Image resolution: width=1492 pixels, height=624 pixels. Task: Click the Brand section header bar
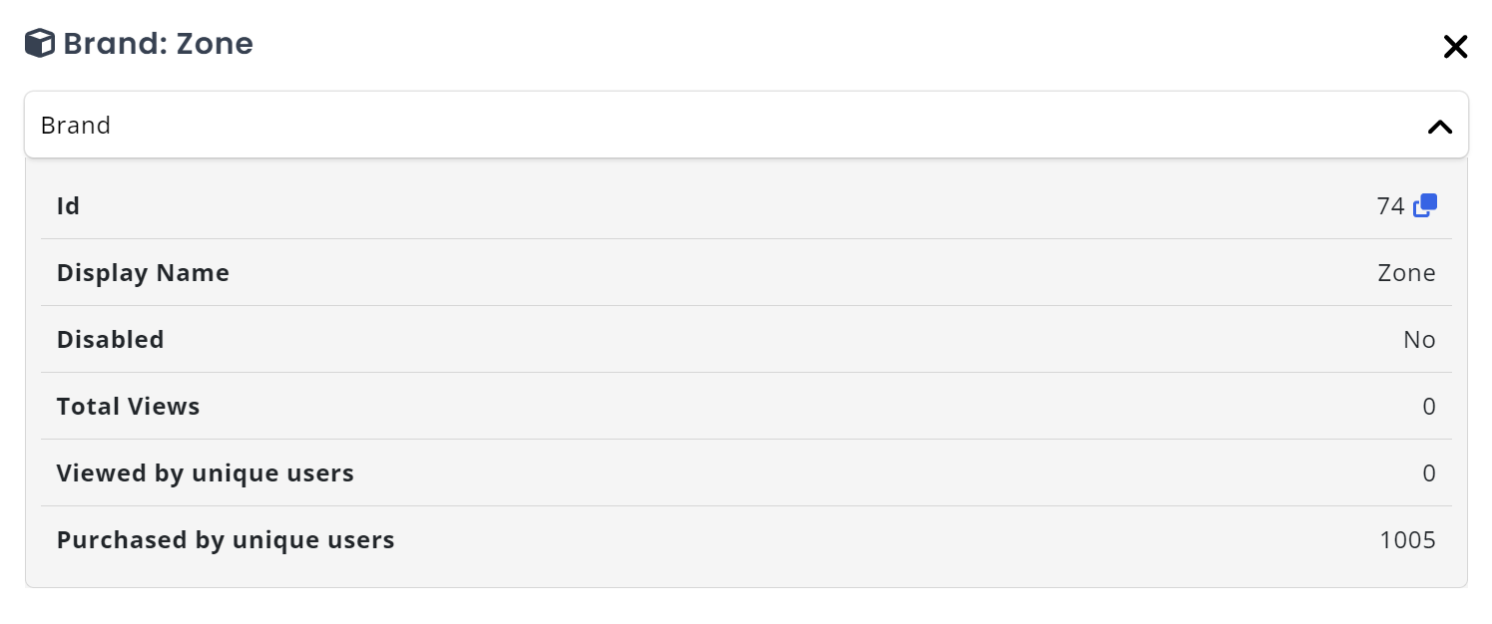pos(746,125)
